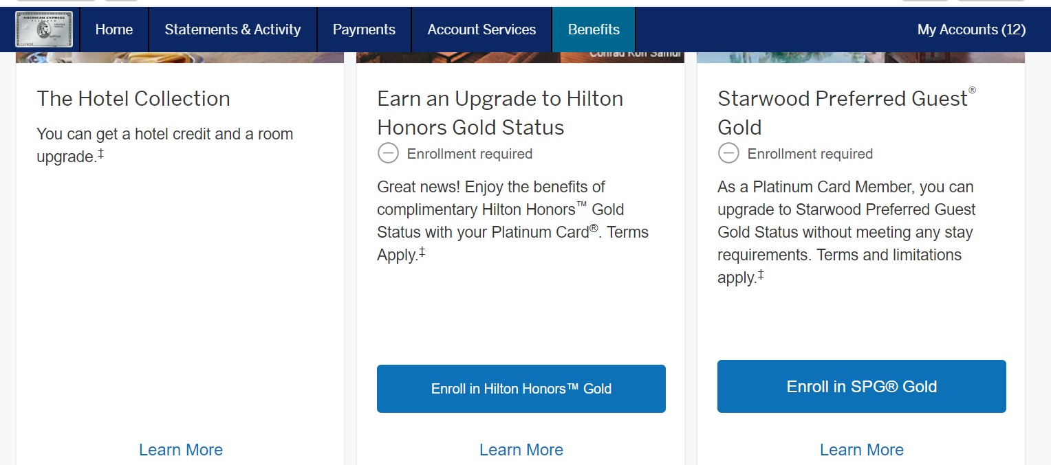Select the Benefits tab
Image resolution: width=1051 pixels, height=465 pixels.
[594, 30]
